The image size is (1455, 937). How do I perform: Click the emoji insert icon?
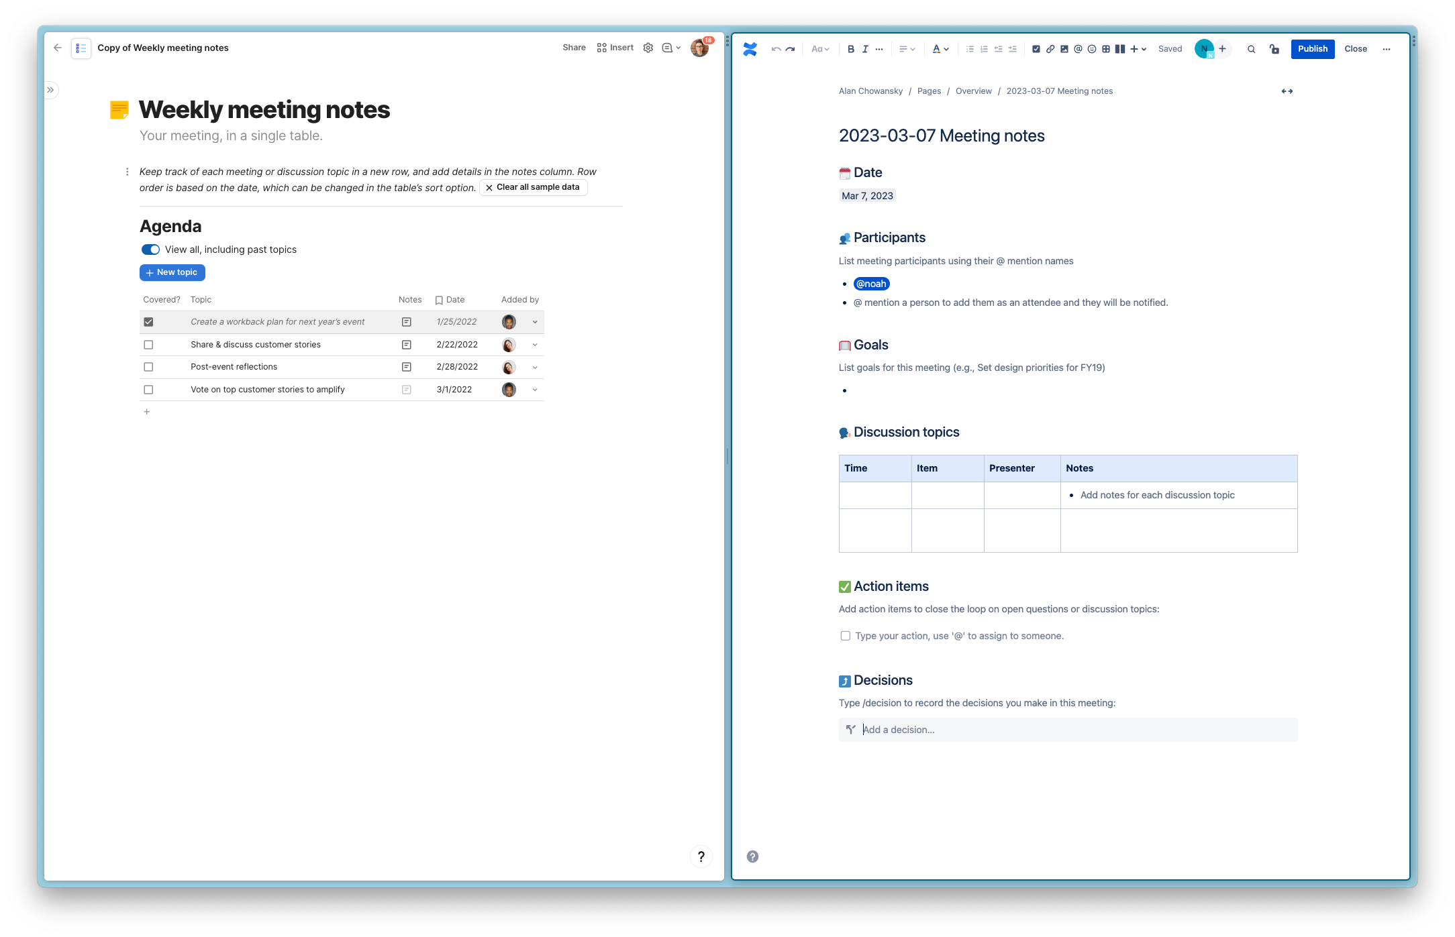1092,49
